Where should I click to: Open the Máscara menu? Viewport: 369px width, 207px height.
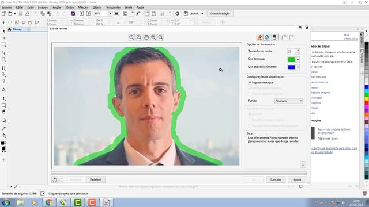(83, 7)
